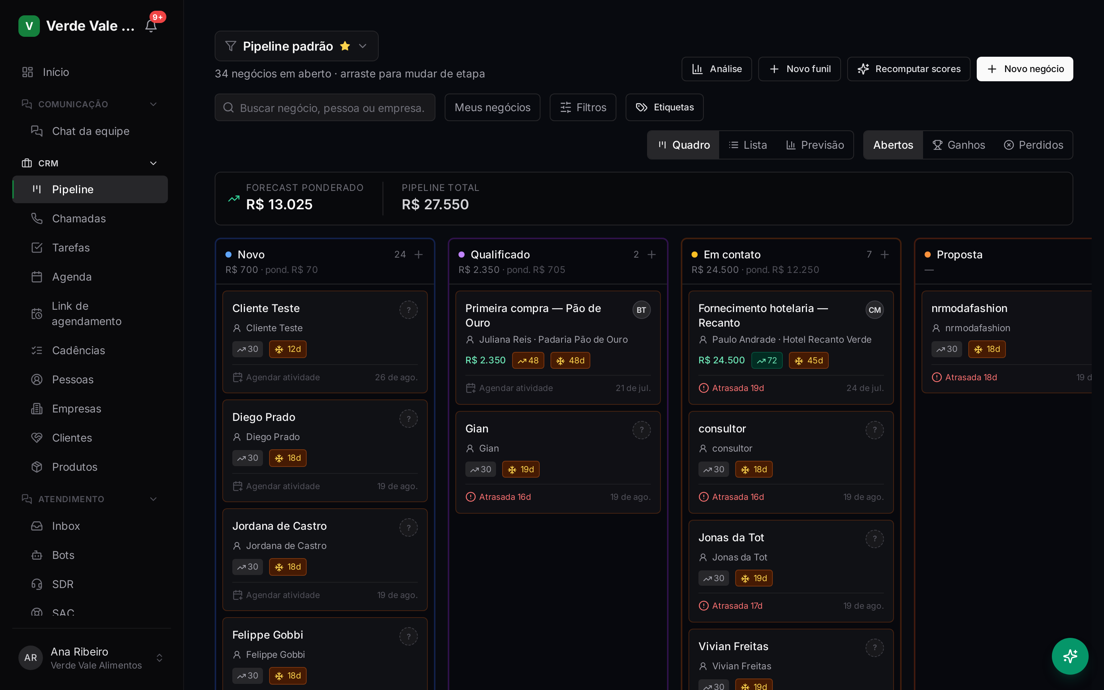Open the Jordana de Castro deal card
Viewport: 1104px width, 690px height.
click(325, 560)
